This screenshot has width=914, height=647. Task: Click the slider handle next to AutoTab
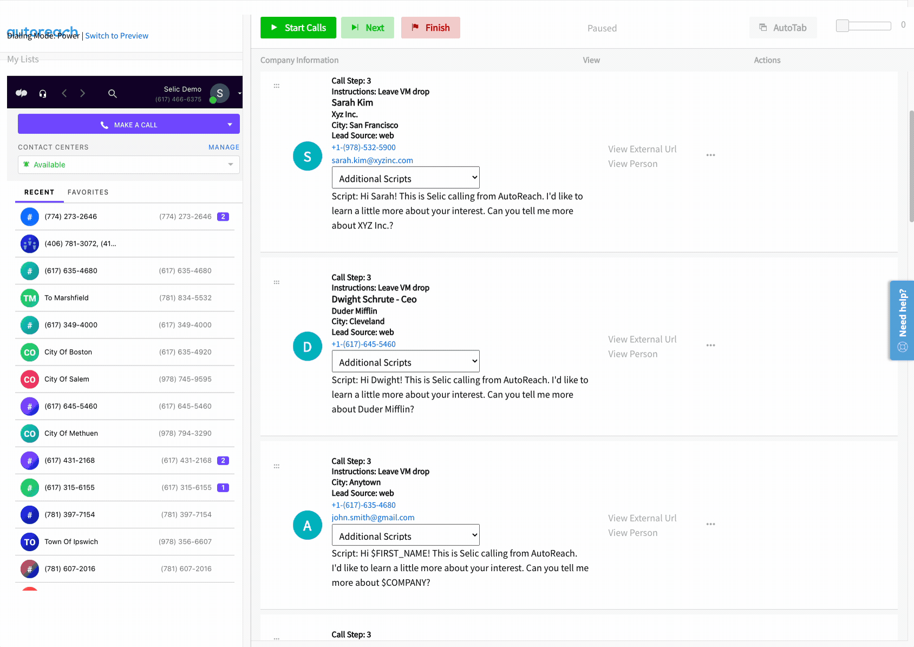pos(843,25)
